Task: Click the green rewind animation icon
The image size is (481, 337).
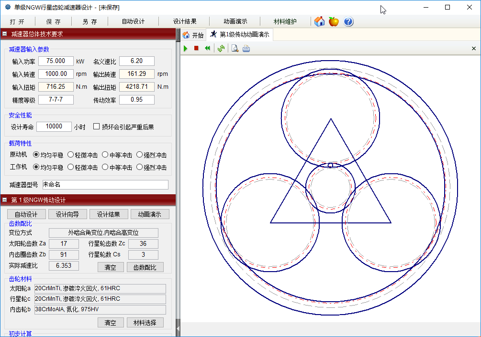Action: coord(207,48)
